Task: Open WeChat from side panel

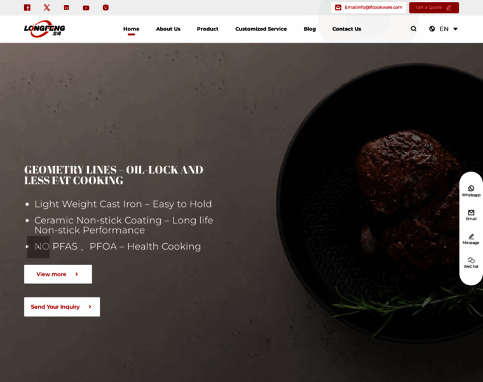Action: [471, 263]
